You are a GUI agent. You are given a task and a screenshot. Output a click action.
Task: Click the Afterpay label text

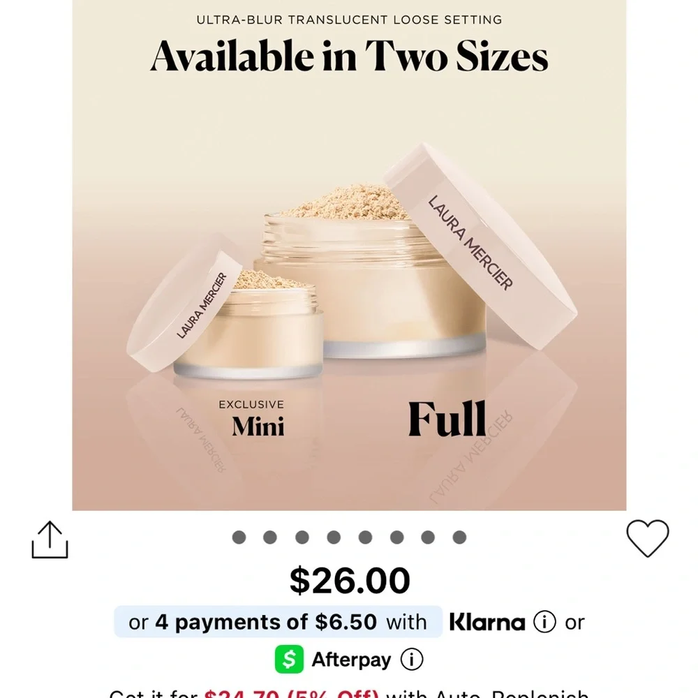[351, 660]
